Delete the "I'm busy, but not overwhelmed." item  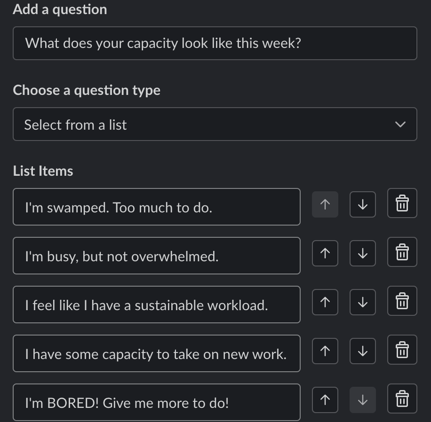(402, 252)
